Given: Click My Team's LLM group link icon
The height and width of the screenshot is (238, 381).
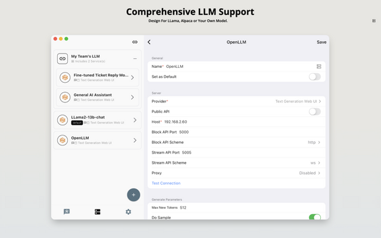Looking at the screenshot, I should pos(63,58).
